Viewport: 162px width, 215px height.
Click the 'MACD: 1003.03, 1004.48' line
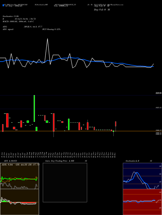tap(18, 21)
